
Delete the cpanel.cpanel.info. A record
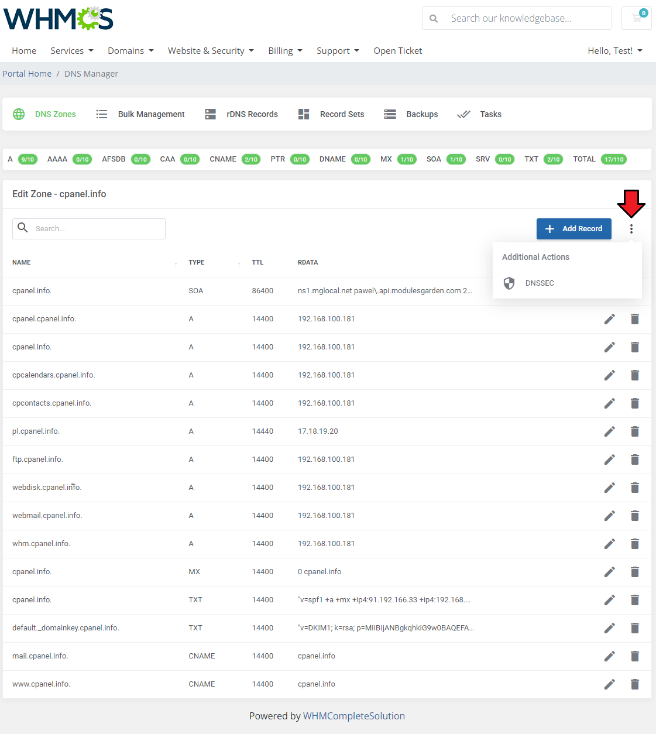coord(635,319)
